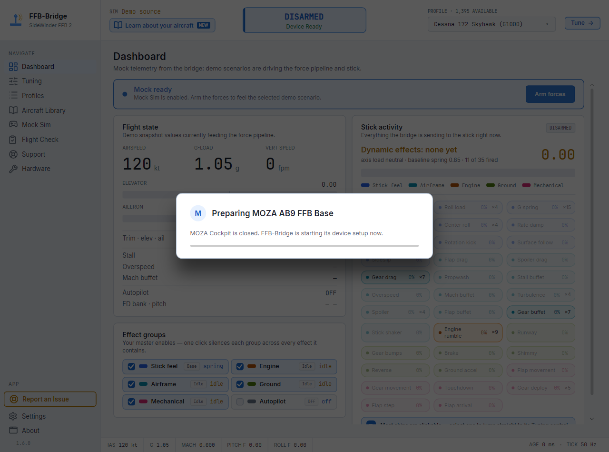Click MACH 0.000 in the status bar

pyautogui.click(x=198, y=445)
